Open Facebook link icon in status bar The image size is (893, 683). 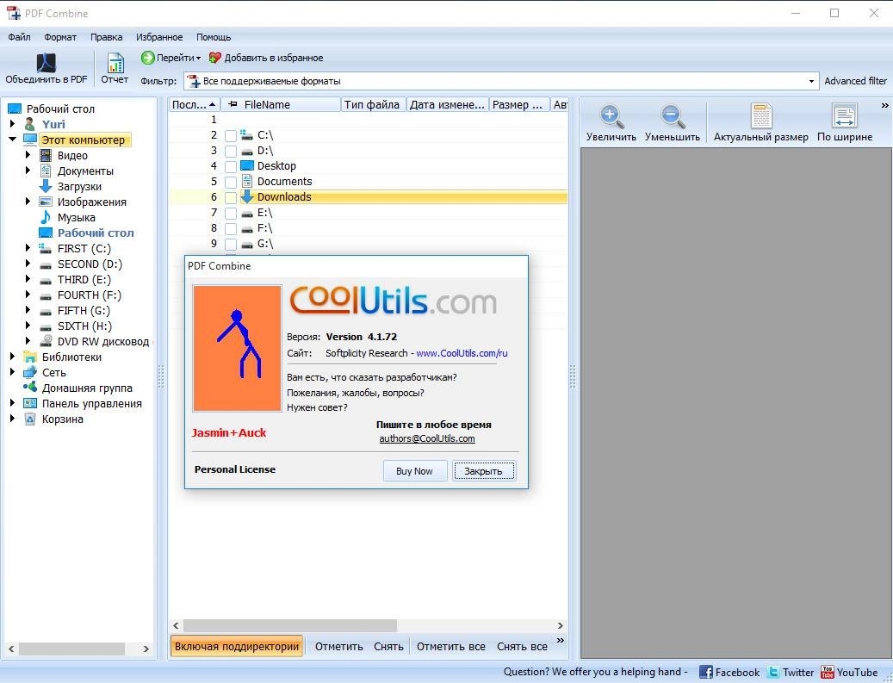[x=705, y=672]
